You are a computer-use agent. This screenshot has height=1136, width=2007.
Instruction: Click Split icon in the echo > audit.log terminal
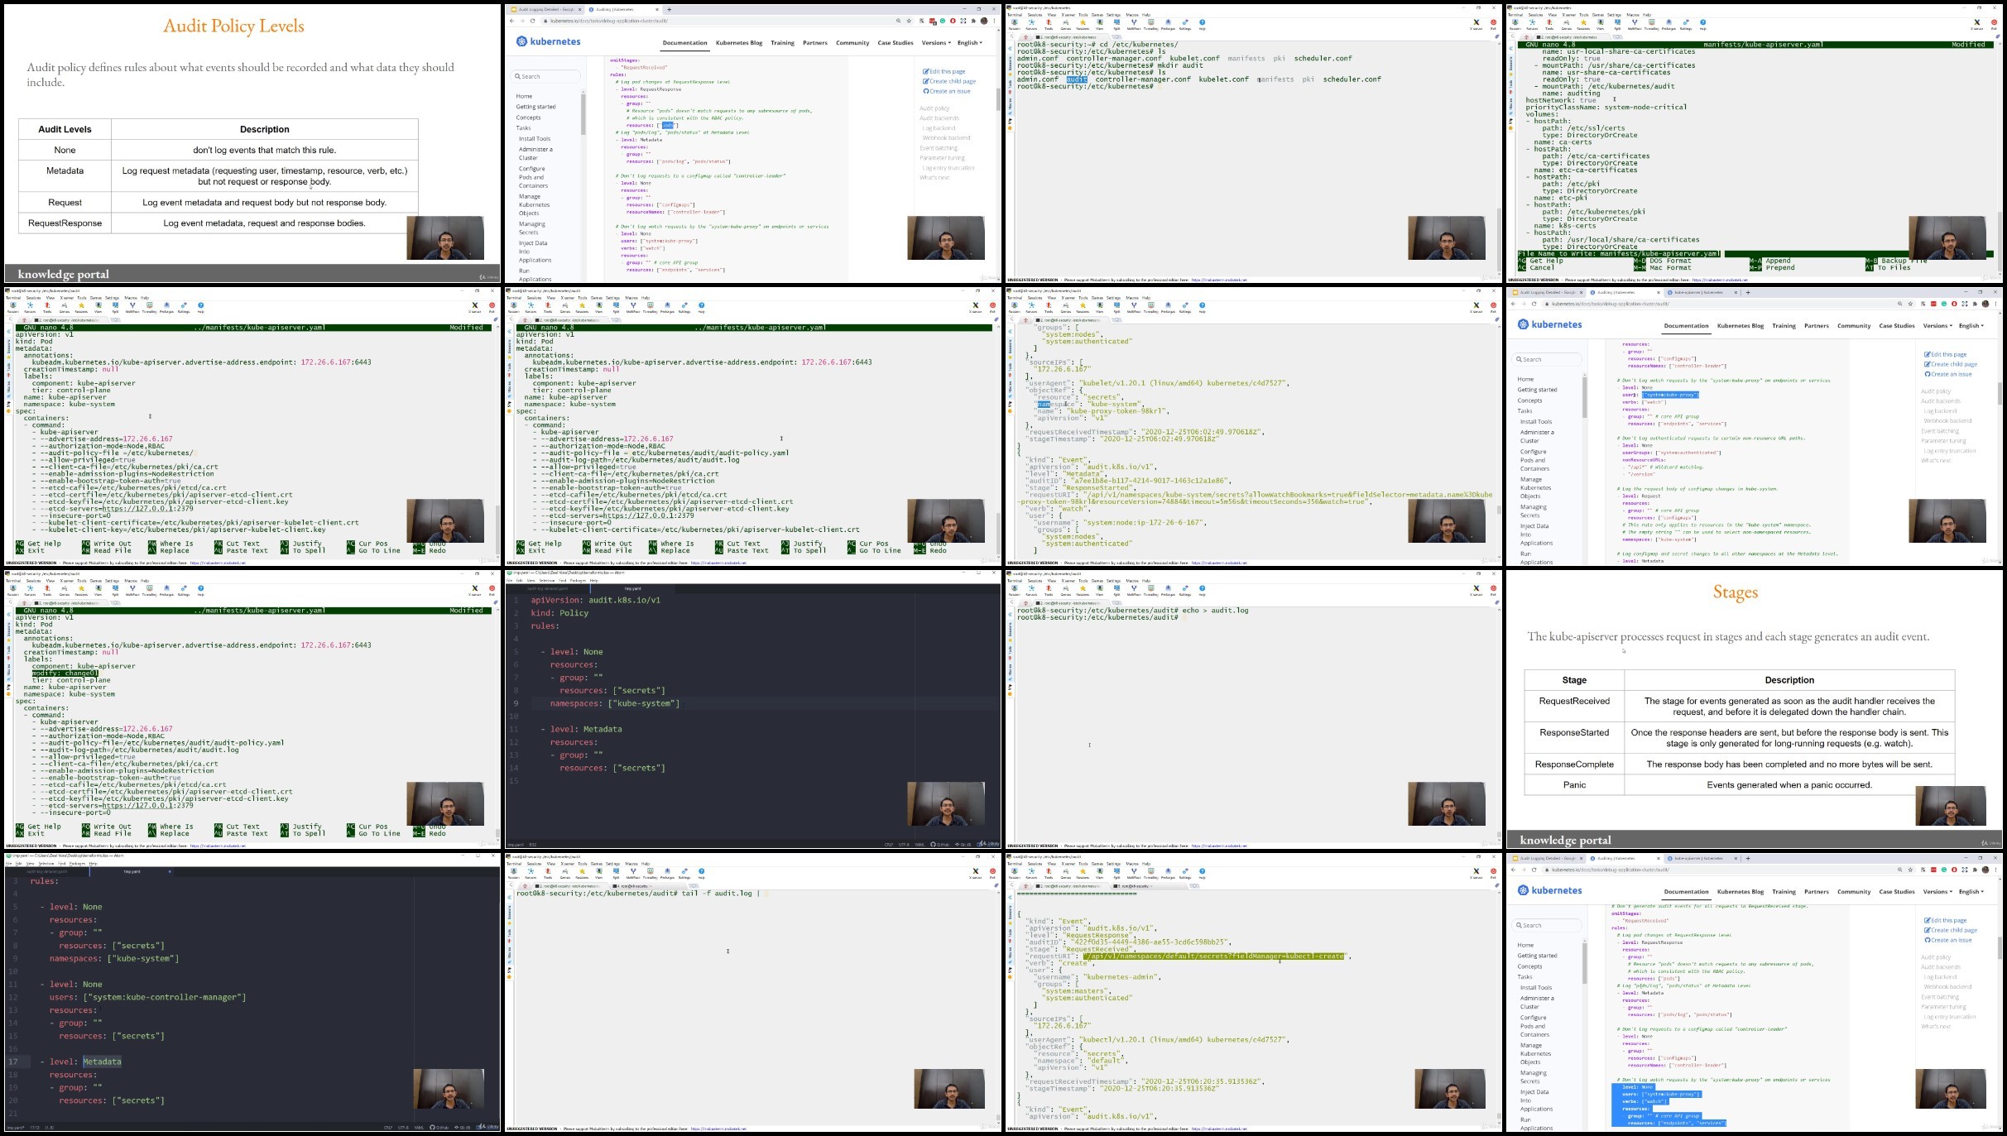pyautogui.click(x=1116, y=591)
